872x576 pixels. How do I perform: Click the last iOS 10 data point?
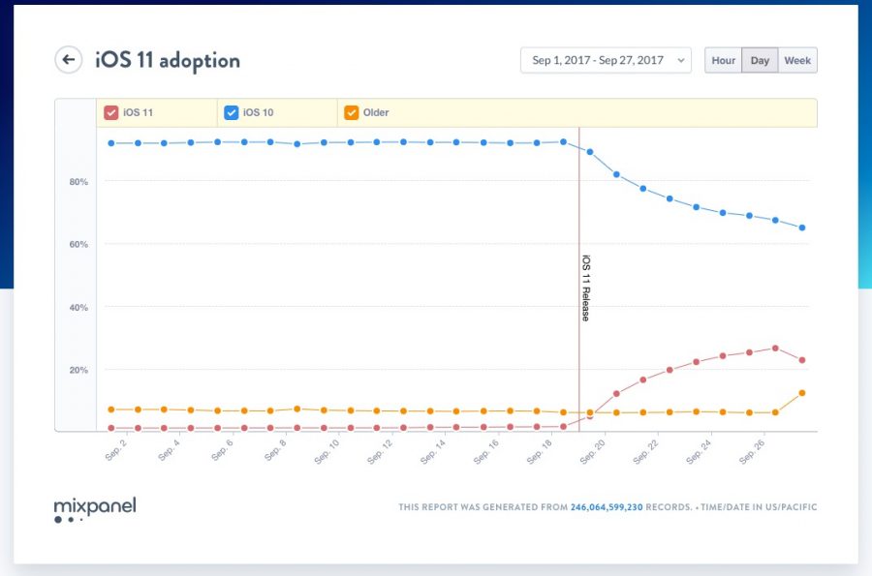802,227
